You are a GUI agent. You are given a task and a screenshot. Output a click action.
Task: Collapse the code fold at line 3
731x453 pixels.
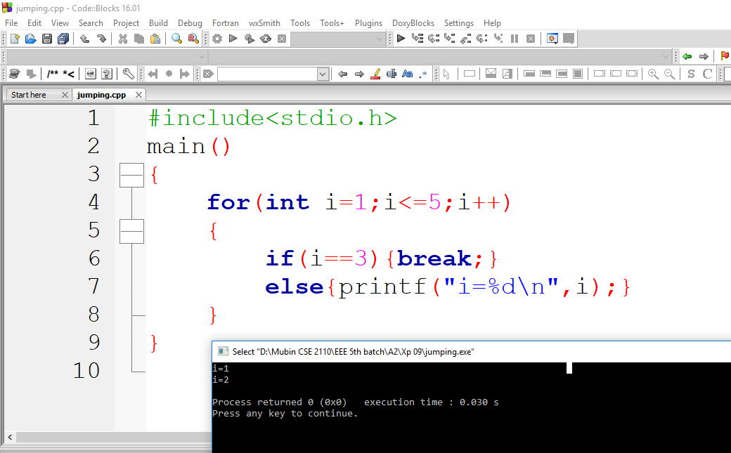click(x=131, y=175)
